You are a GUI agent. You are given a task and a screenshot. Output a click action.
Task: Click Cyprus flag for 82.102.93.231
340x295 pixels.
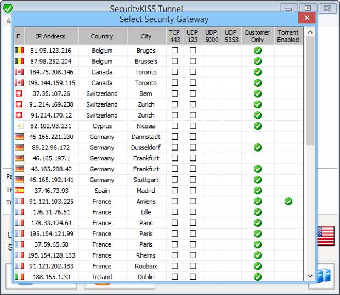(19, 126)
